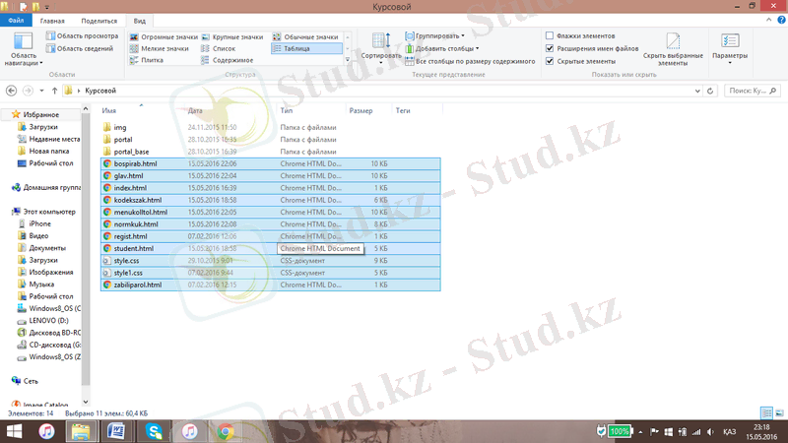Click the search box Поиск

point(752,91)
